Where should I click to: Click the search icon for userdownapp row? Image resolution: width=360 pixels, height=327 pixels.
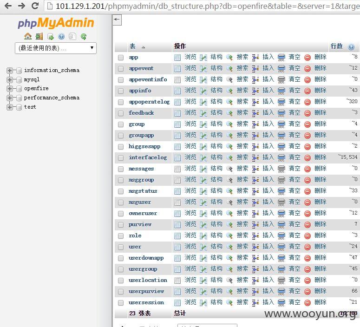229,258
